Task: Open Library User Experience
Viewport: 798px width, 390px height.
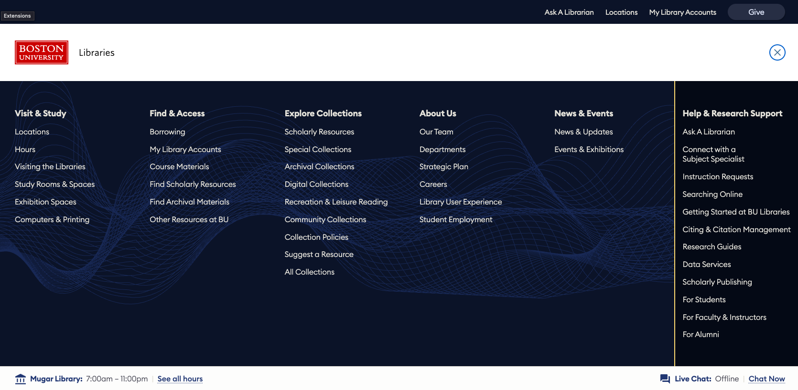Action: [461, 202]
